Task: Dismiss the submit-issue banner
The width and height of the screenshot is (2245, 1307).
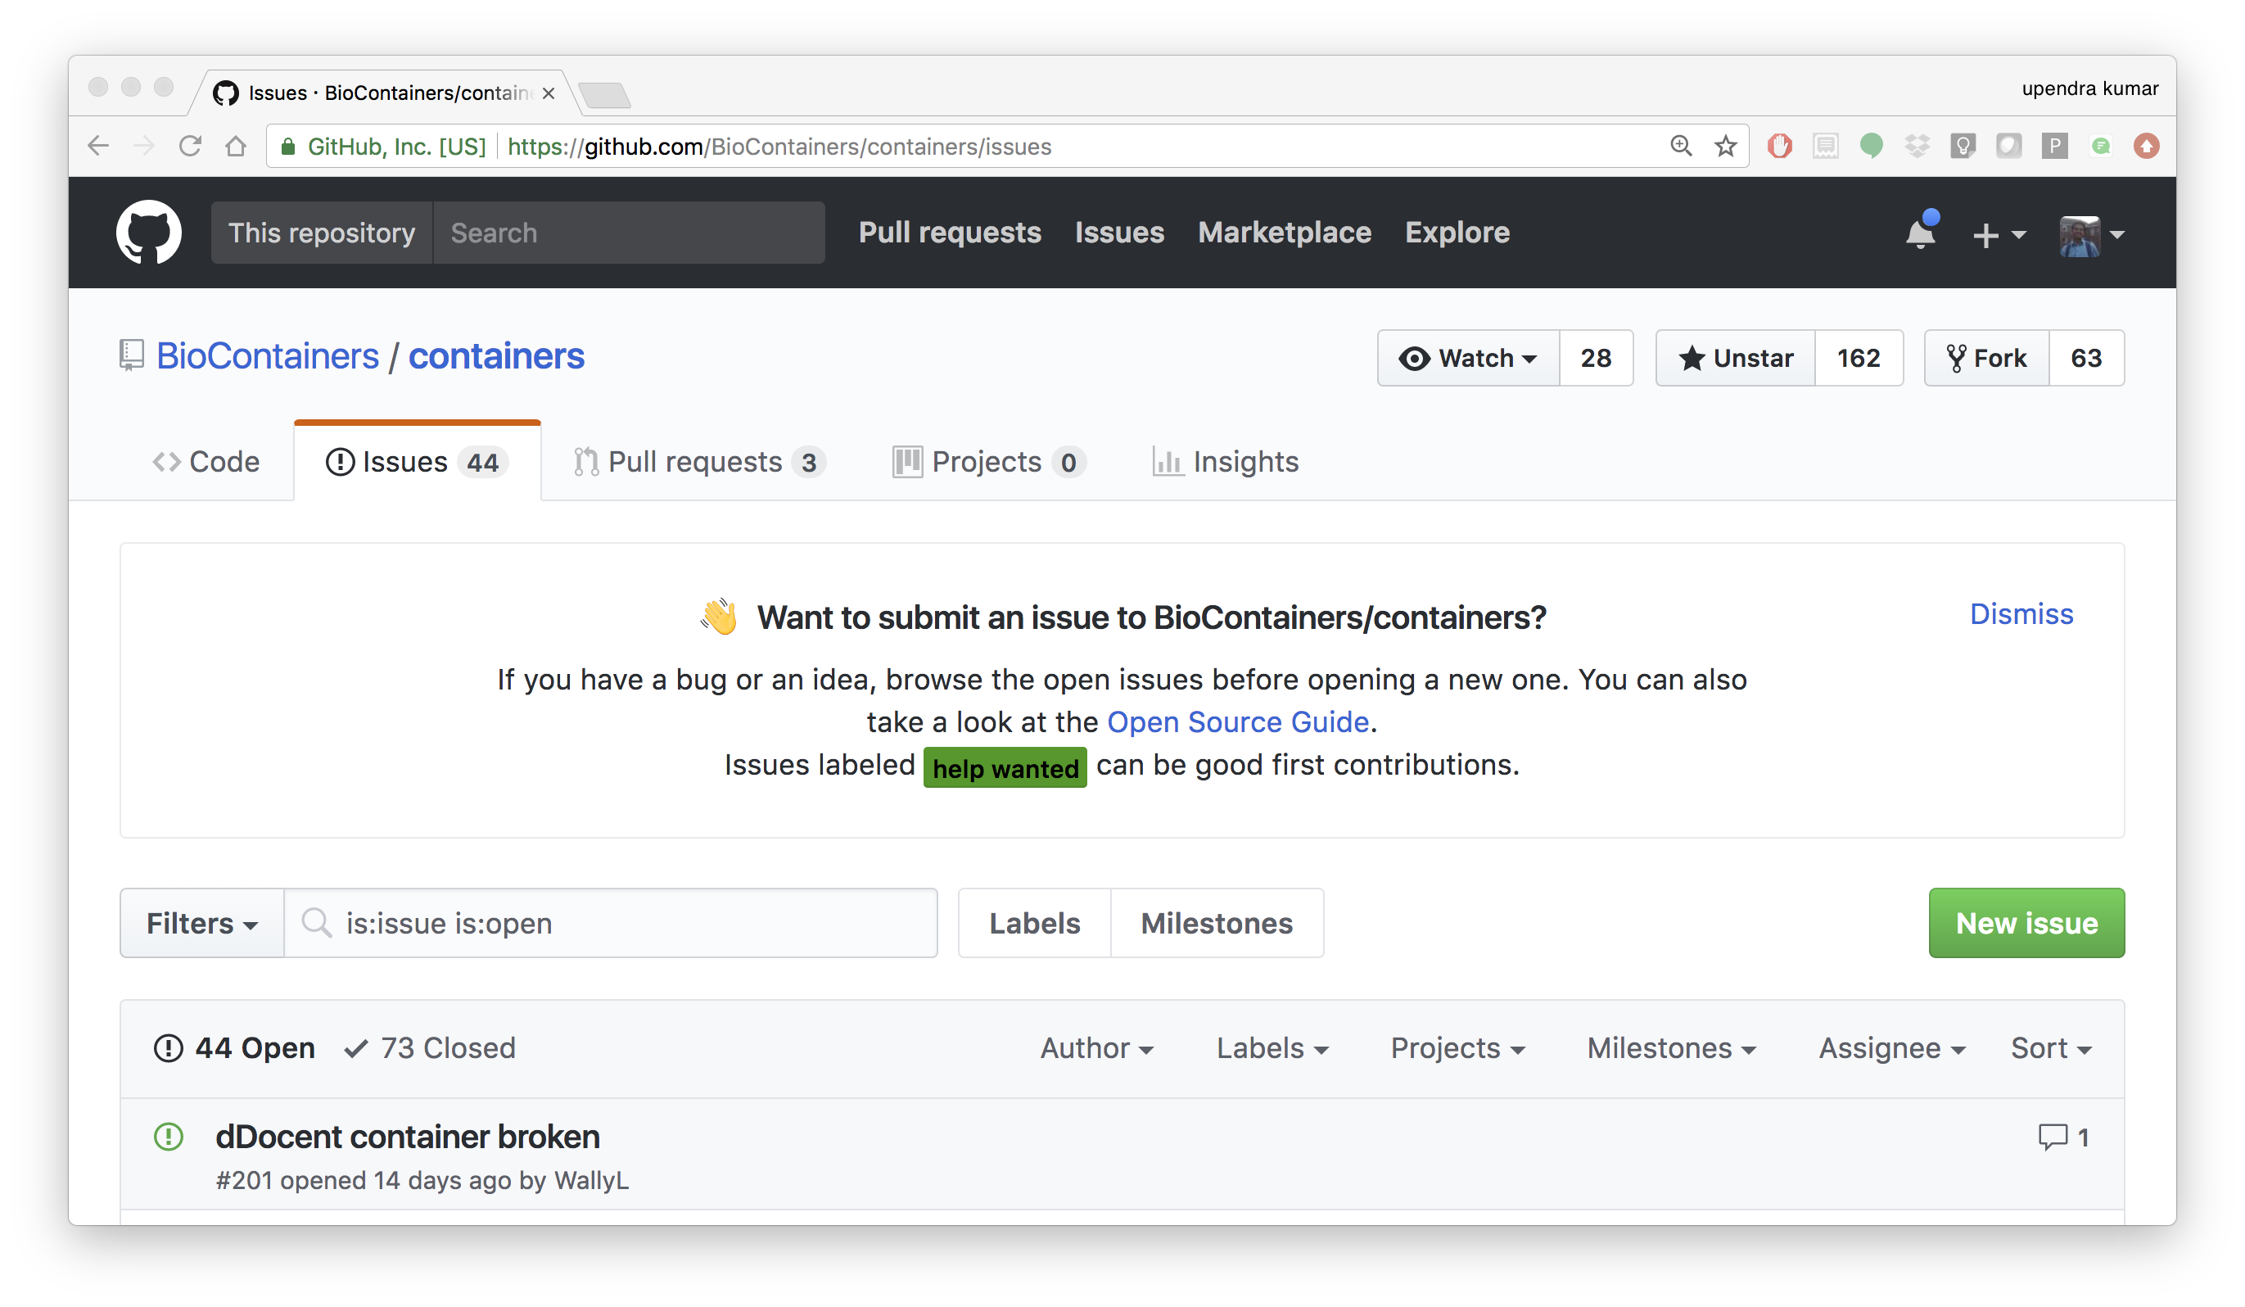Action: click(x=2021, y=614)
